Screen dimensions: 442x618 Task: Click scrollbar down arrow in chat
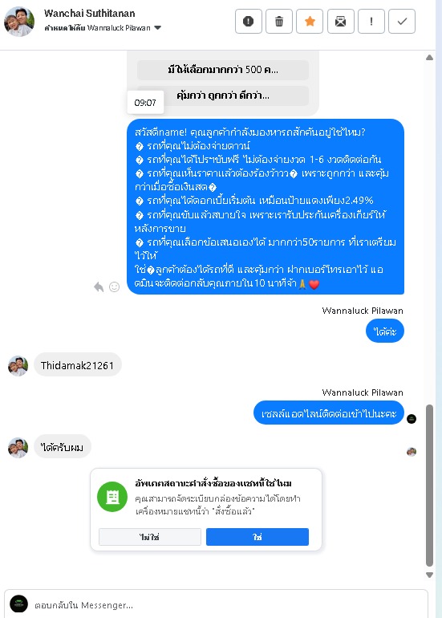point(429,575)
